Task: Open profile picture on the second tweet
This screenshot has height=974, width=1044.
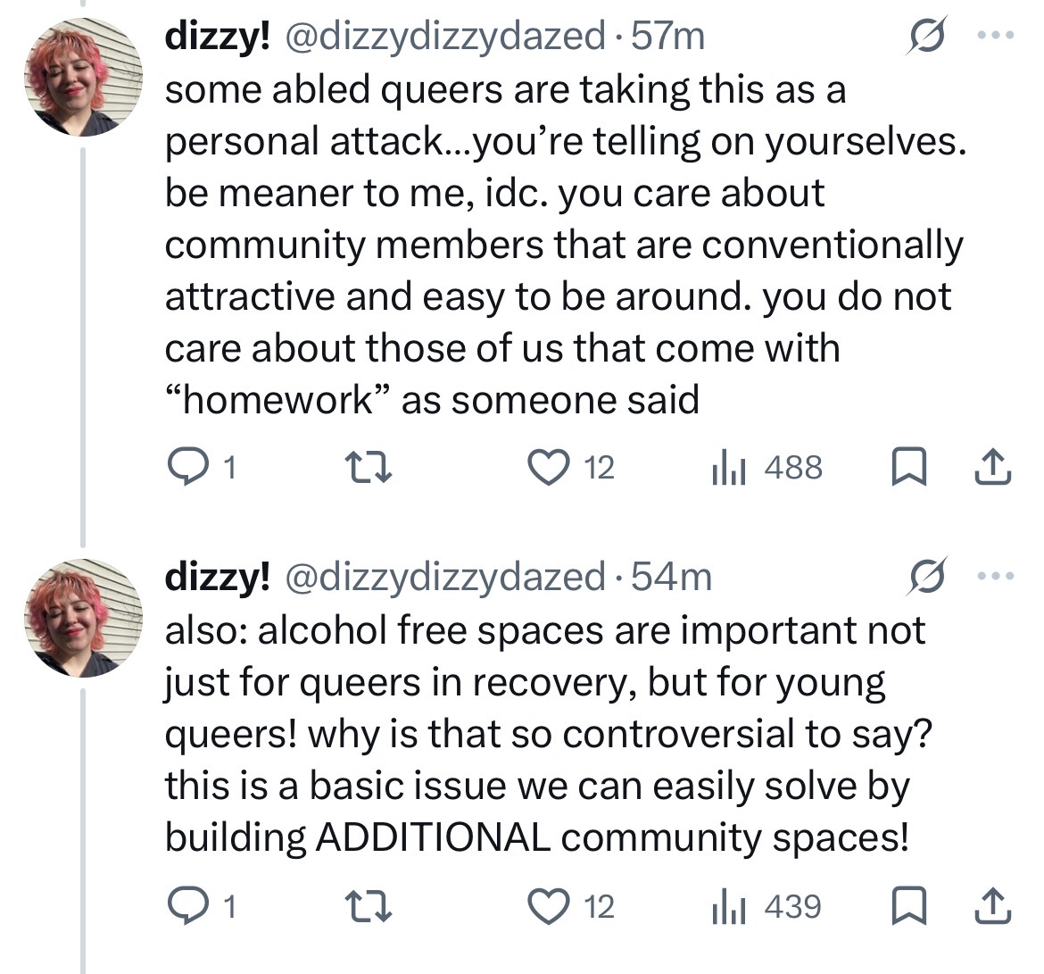Action: pos(83,619)
